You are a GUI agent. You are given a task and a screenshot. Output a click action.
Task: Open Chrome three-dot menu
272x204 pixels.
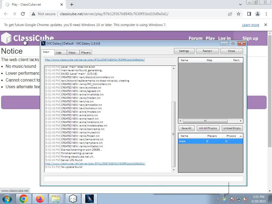click(266, 14)
